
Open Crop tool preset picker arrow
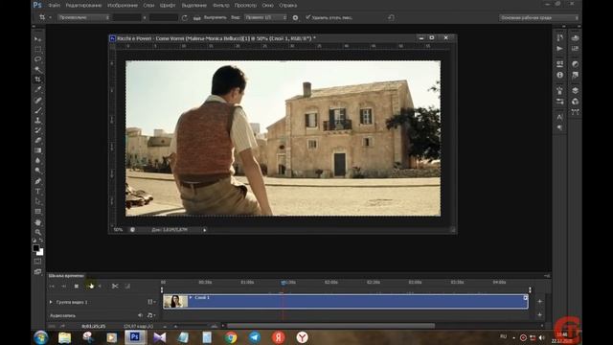tap(50, 17)
